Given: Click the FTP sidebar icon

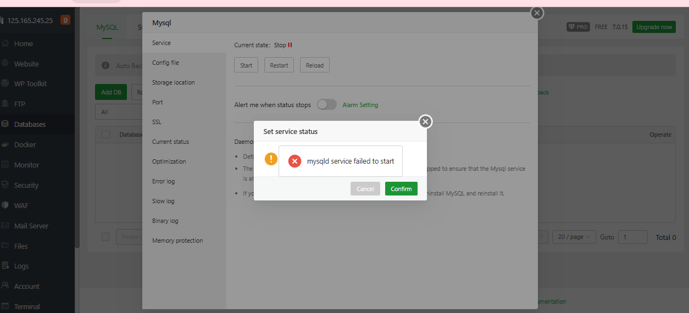Looking at the screenshot, I should point(5,104).
